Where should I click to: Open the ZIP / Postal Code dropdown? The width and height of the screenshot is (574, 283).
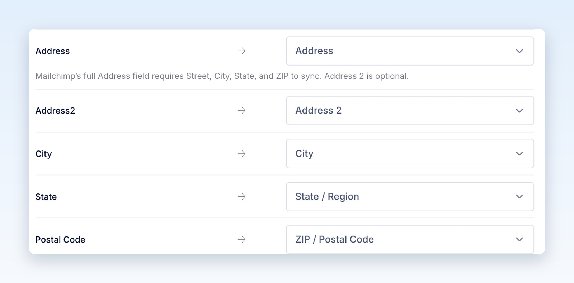410,239
